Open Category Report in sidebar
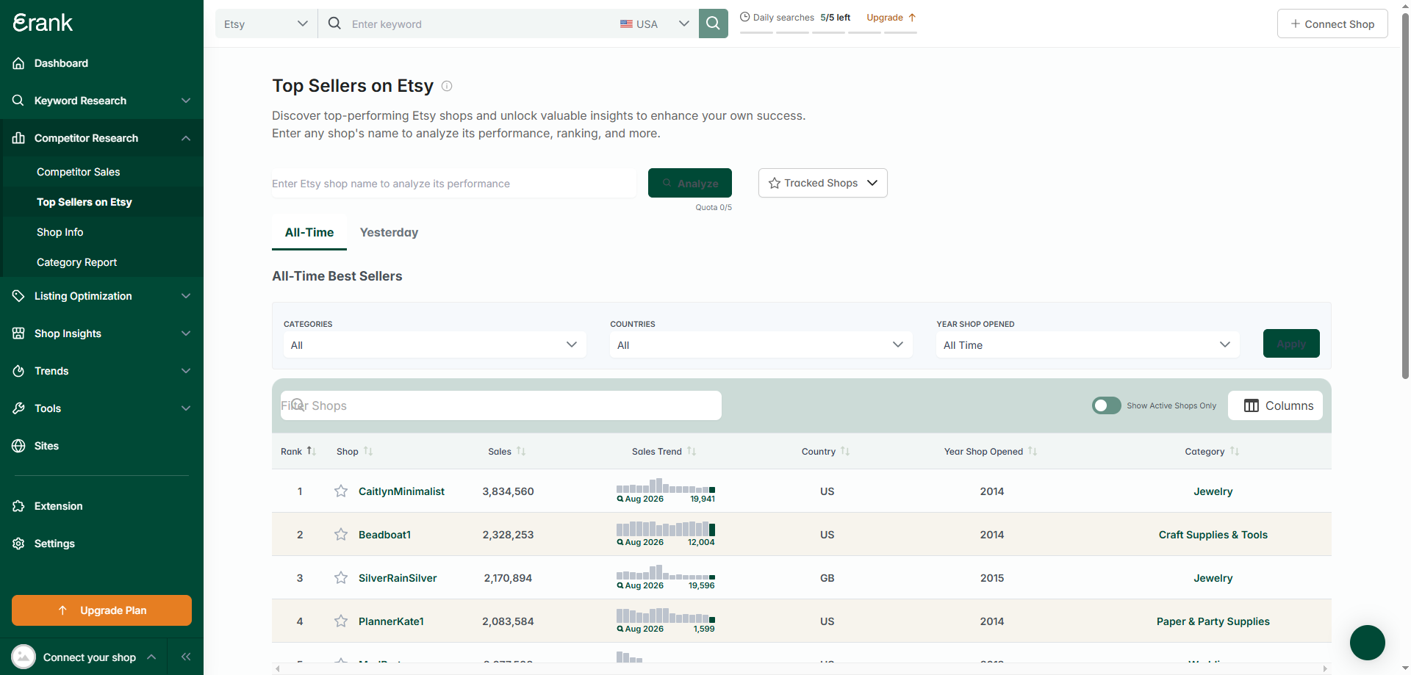The width and height of the screenshot is (1411, 675). coord(77,262)
